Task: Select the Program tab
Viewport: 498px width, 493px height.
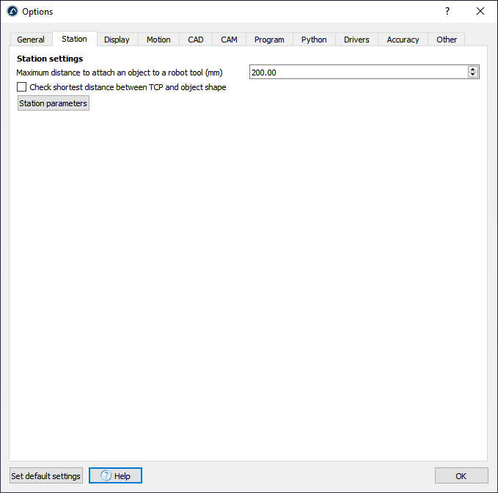Action: click(x=269, y=40)
